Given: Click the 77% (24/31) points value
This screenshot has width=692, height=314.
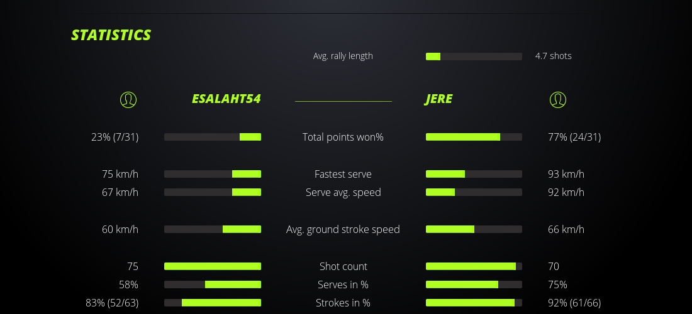Looking at the screenshot, I should coord(574,137).
